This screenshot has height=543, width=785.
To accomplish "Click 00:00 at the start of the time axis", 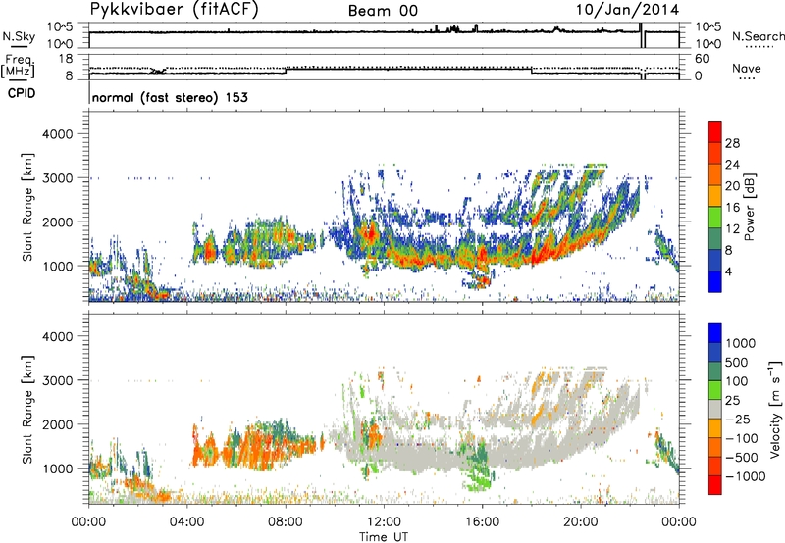I will (x=89, y=522).
